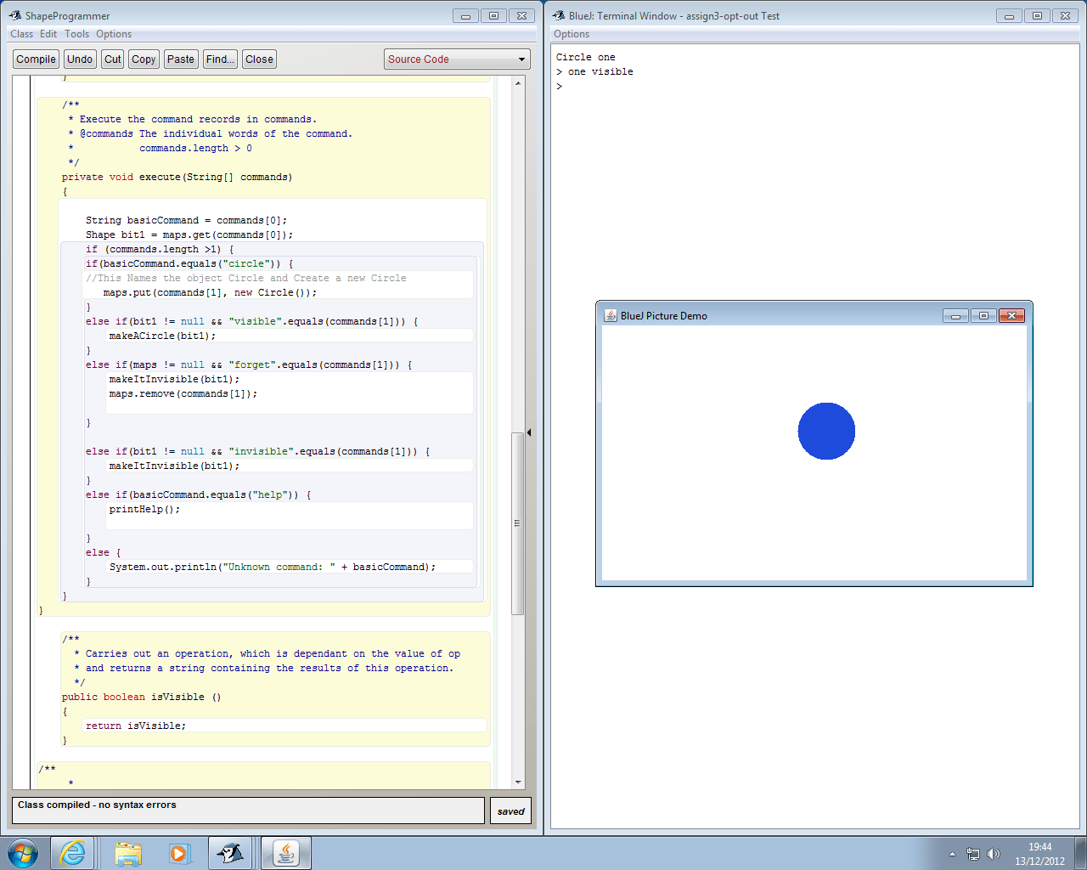Open the Class menu
Viewport: 1087px width, 870px height.
(21, 34)
